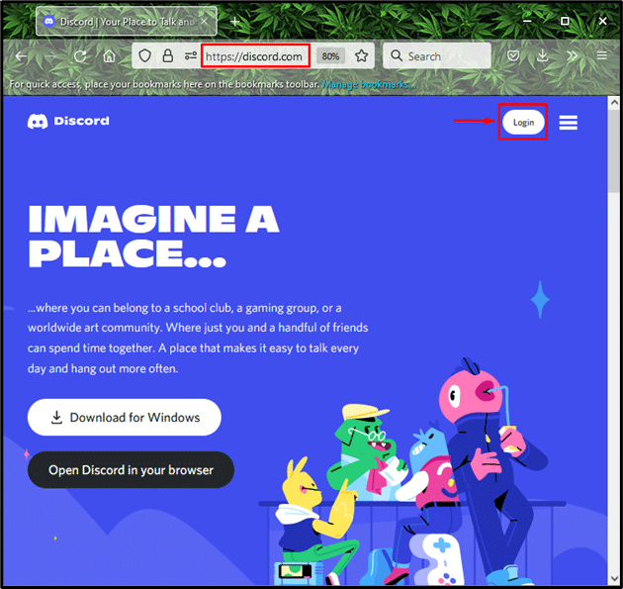Select the Discord browser tab

coord(127,21)
